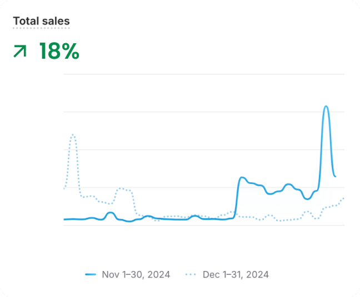Open the Total sales heading

(x=42, y=21)
